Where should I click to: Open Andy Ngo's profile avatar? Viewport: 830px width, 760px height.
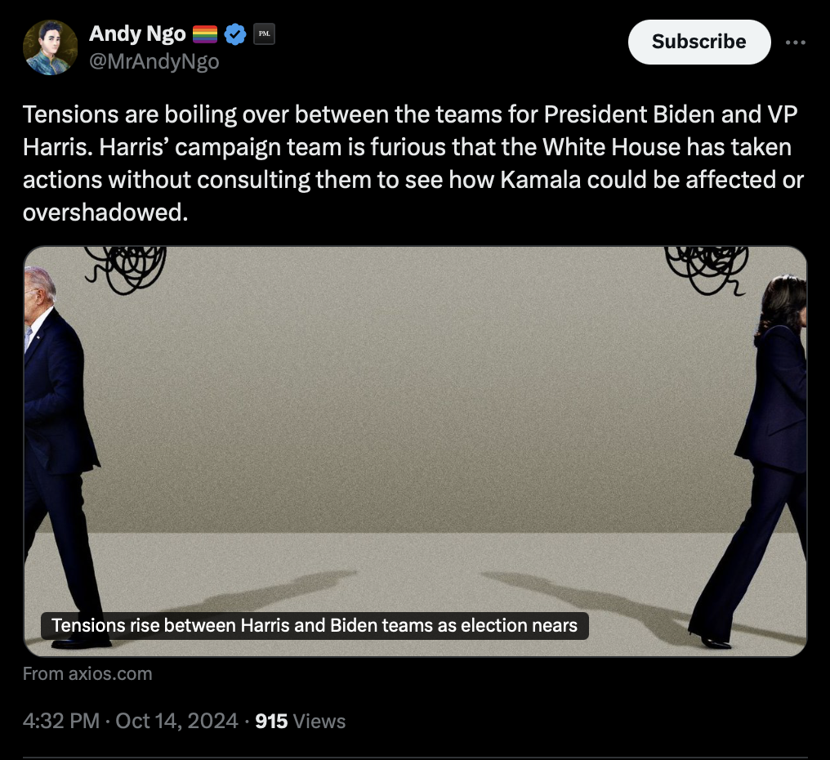50,47
